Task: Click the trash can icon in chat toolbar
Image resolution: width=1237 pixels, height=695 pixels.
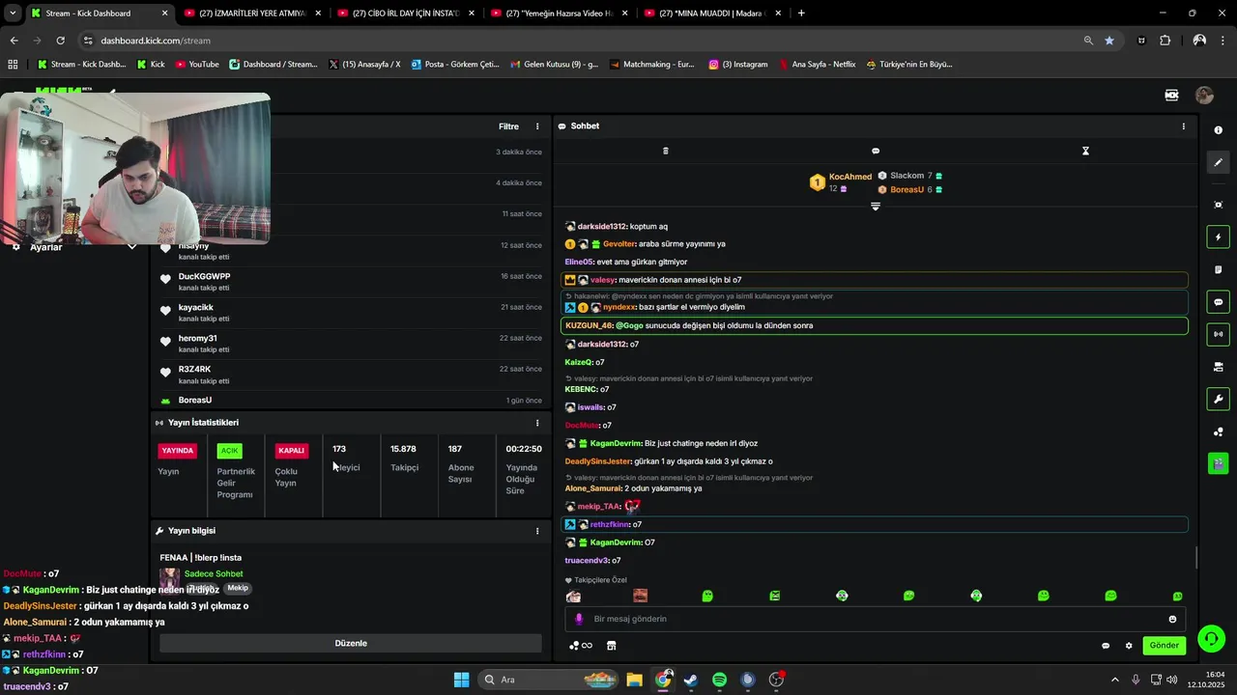Action: tap(665, 152)
